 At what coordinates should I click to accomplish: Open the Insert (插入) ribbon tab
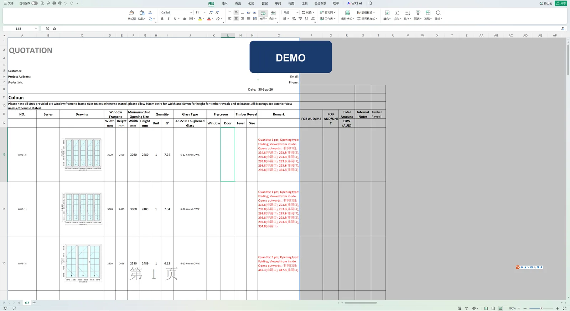(224, 3)
